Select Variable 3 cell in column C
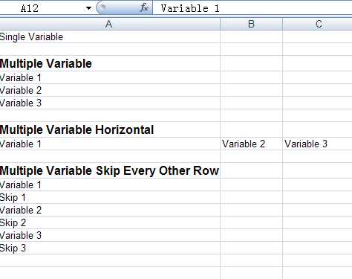Image resolution: width=352 pixels, height=279 pixels. click(x=317, y=144)
